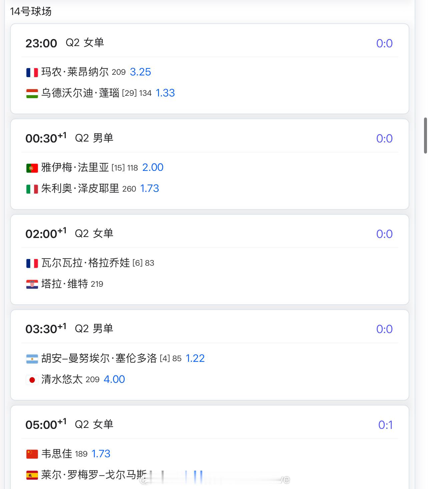Click the 14号球场 court header

point(31,11)
